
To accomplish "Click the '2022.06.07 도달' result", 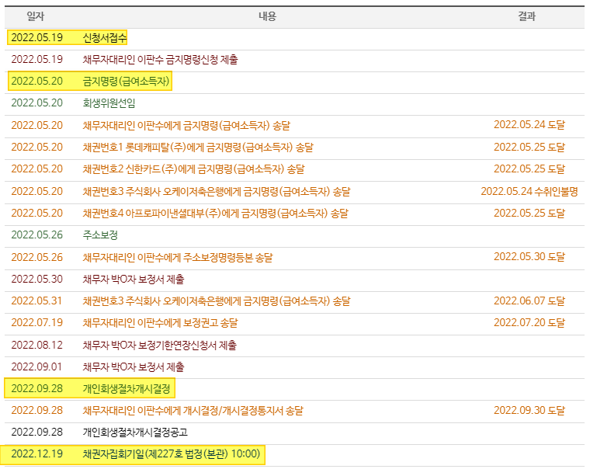I will pyautogui.click(x=529, y=301).
